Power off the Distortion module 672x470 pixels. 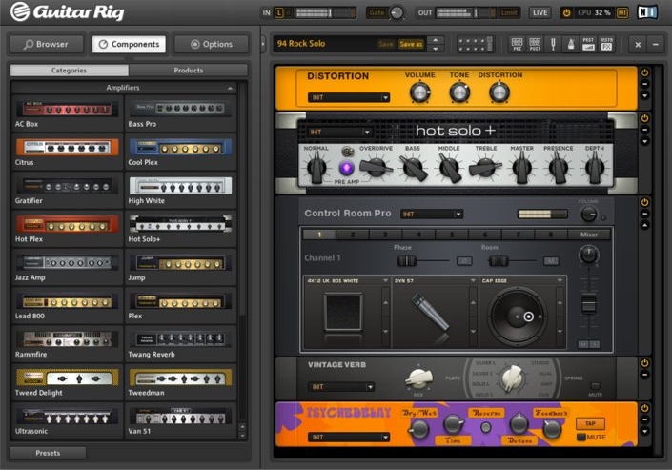click(644, 72)
